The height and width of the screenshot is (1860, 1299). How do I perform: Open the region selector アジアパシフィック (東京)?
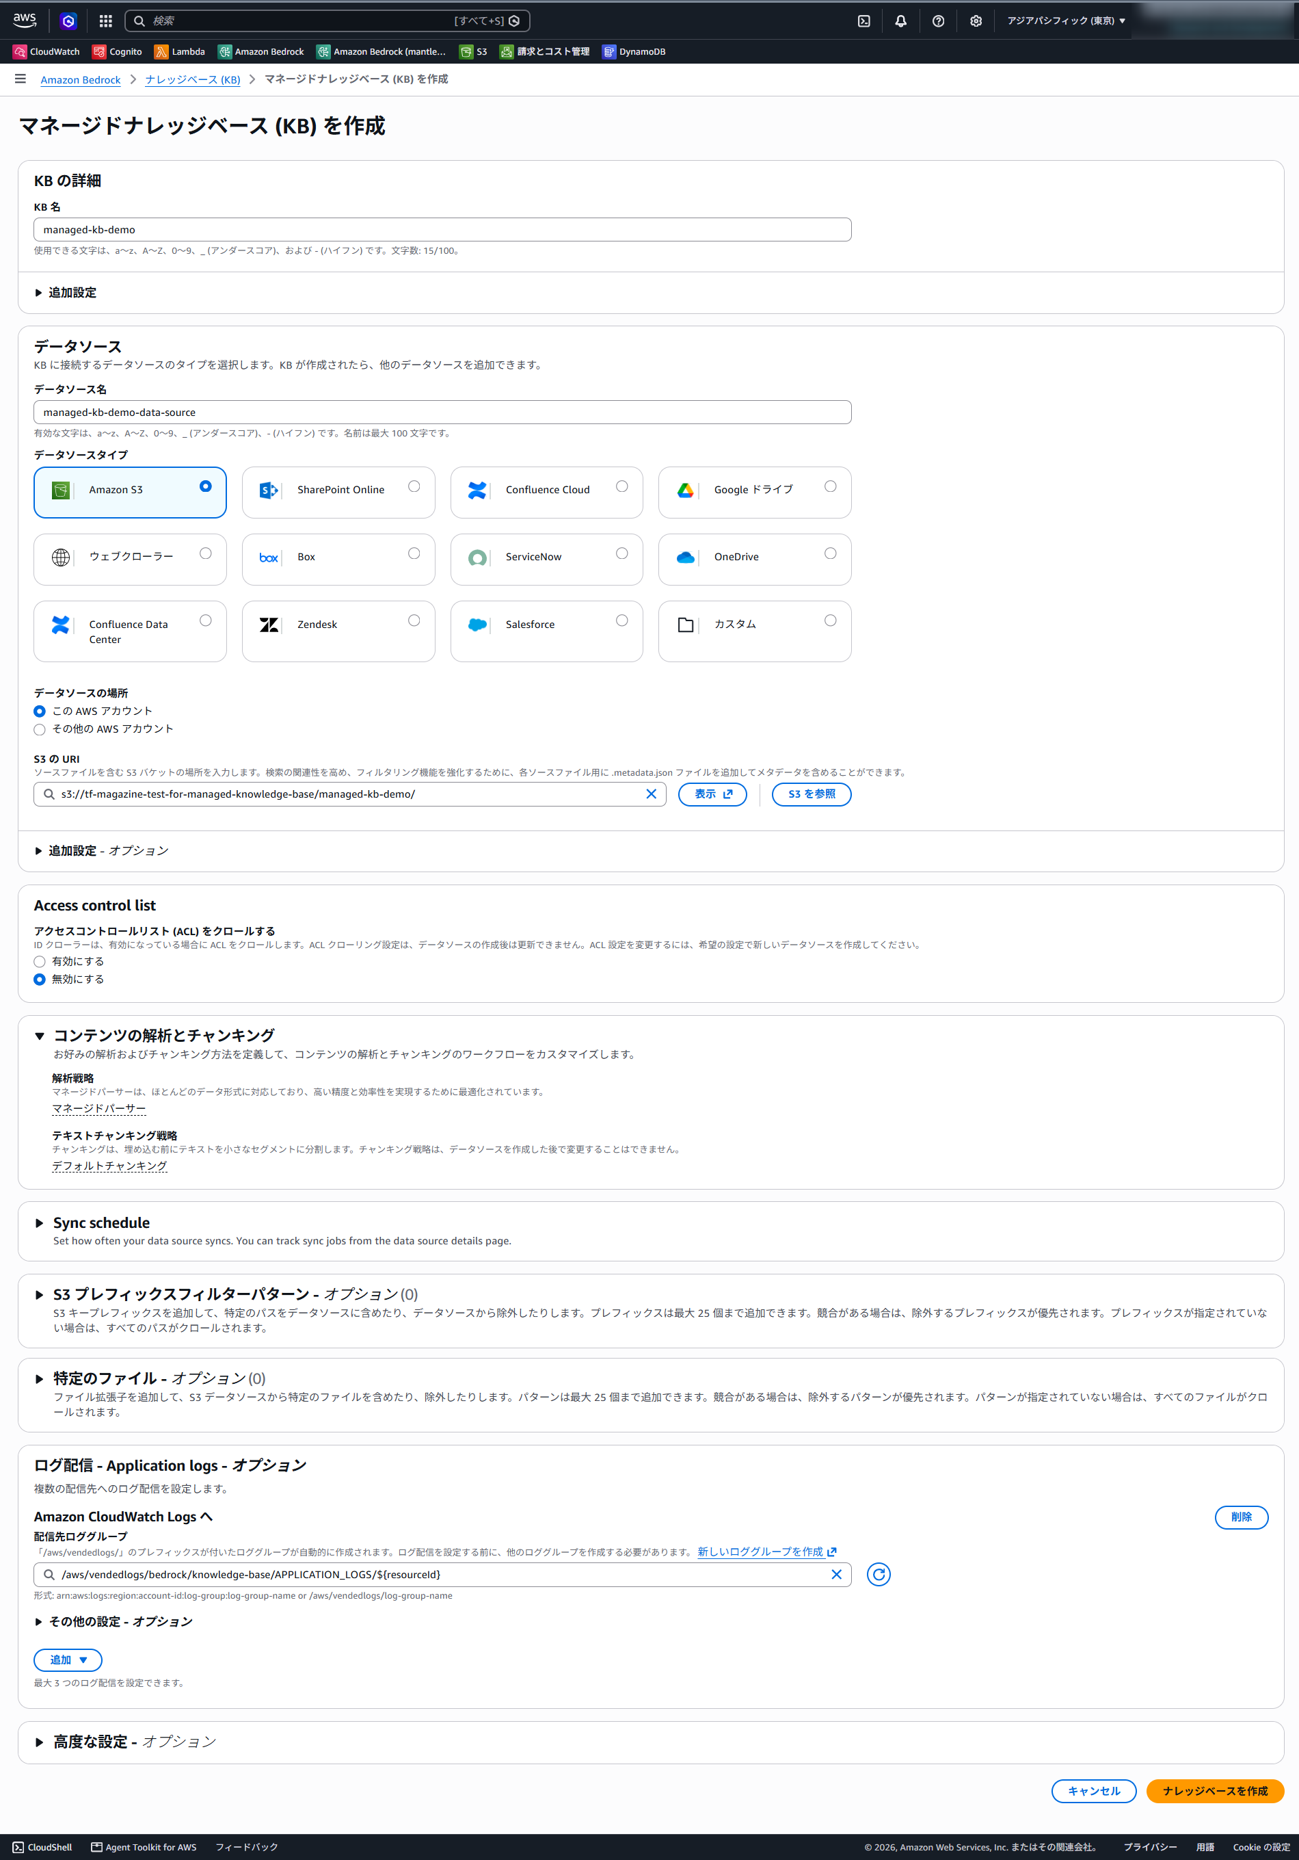pos(1066,21)
